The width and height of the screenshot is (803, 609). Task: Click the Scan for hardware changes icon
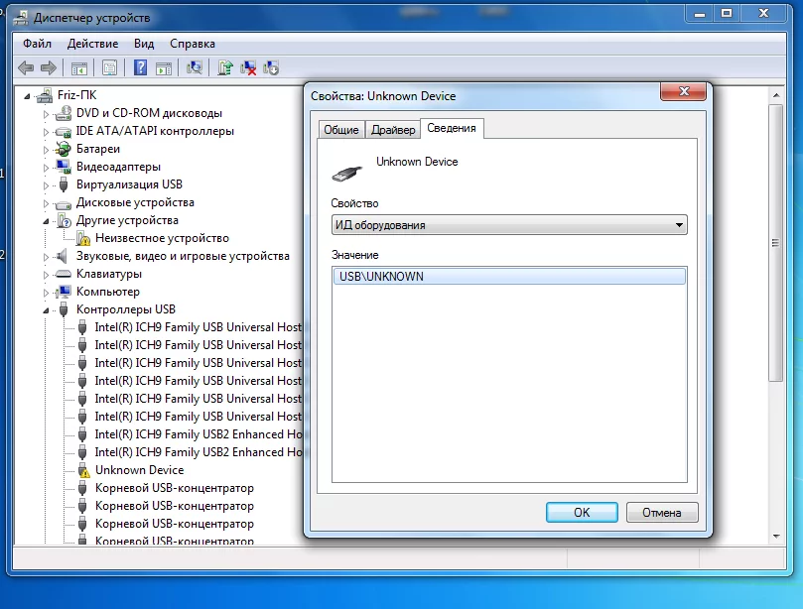pos(193,67)
